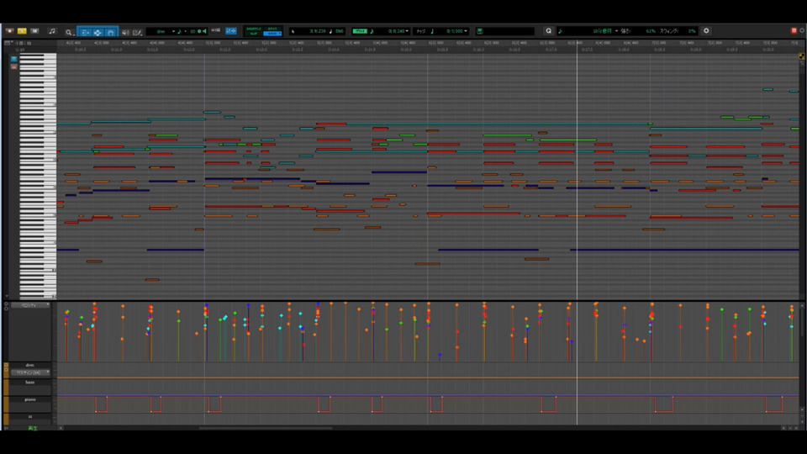Click the piano lane orange color strip
Screen dimensions: 807x454
point(6,404)
